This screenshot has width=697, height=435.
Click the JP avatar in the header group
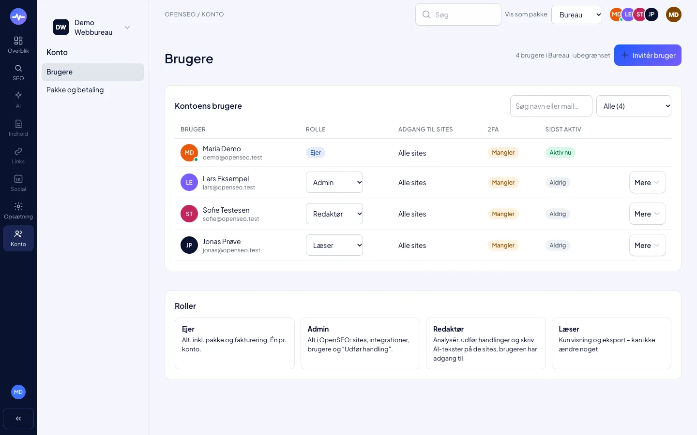(x=652, y=14)
